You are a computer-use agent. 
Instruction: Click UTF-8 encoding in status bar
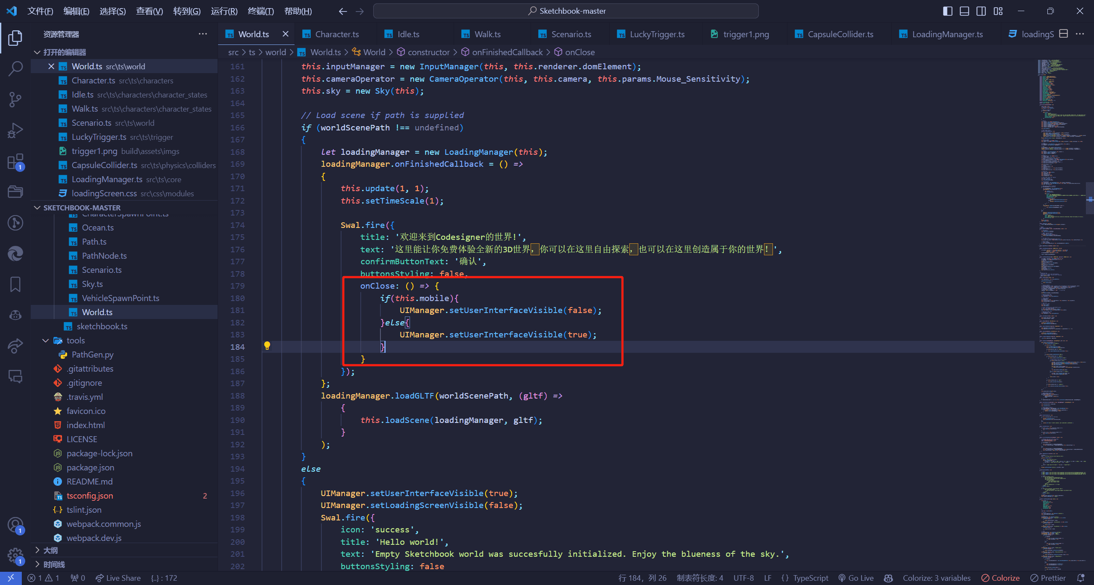tap(743, 578)
